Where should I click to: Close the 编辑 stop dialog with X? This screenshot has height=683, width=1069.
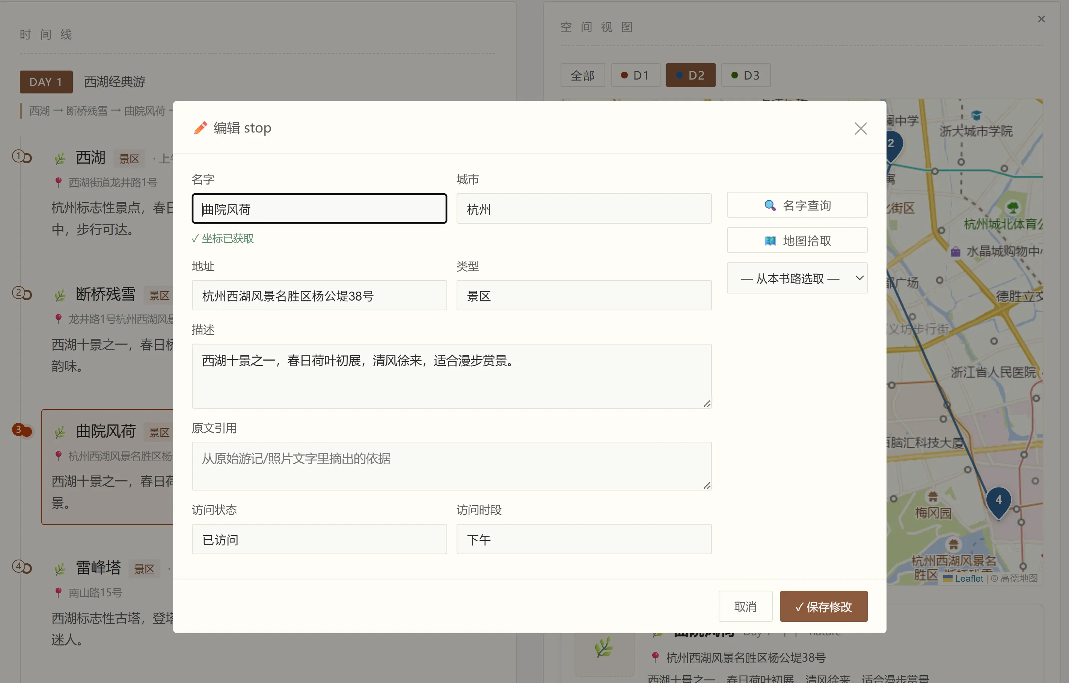tap(860, 129)
